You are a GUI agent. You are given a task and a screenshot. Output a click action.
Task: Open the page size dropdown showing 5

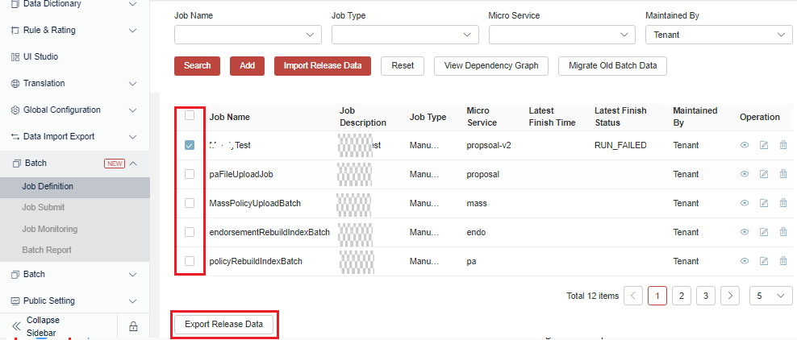[x=770, y=296]
